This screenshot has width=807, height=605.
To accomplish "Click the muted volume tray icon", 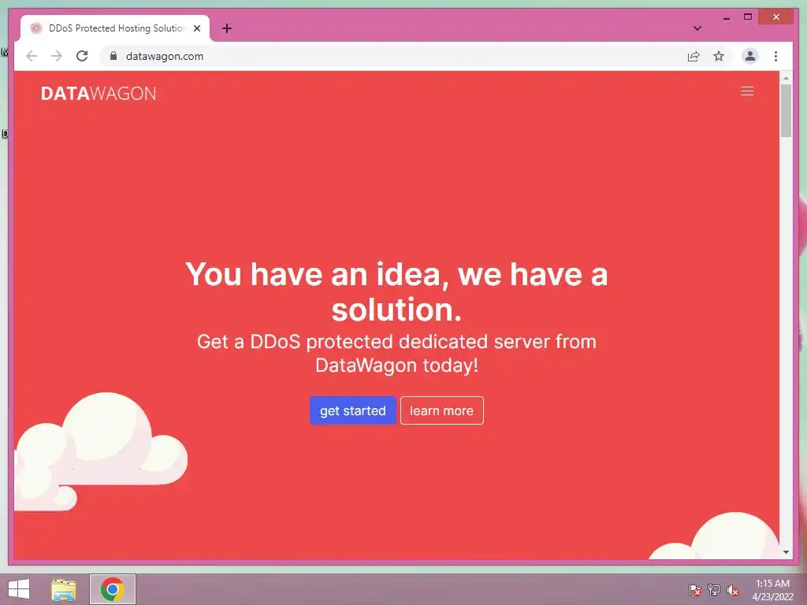I will [733, 590].
